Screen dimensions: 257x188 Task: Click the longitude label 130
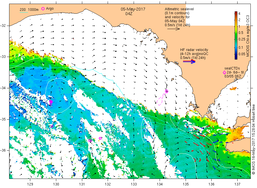(56, 184)
